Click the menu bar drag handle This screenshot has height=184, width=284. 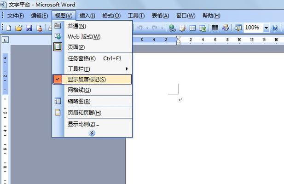(3, 15)
